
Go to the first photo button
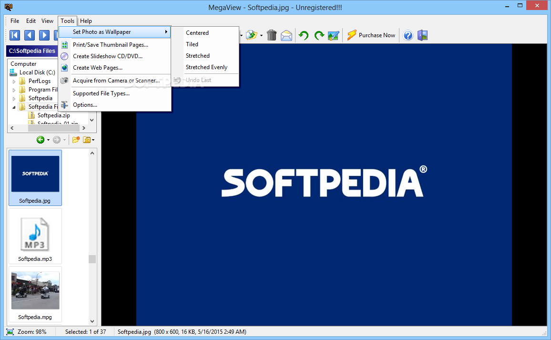(x=15, y=35)
